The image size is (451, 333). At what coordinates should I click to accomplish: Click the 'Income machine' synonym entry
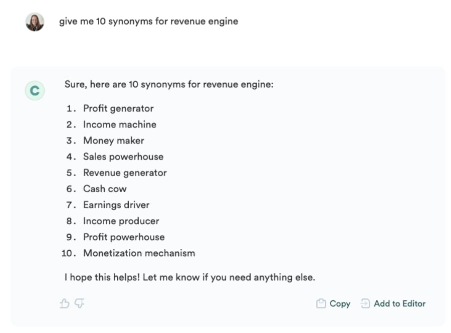(120, 124)
